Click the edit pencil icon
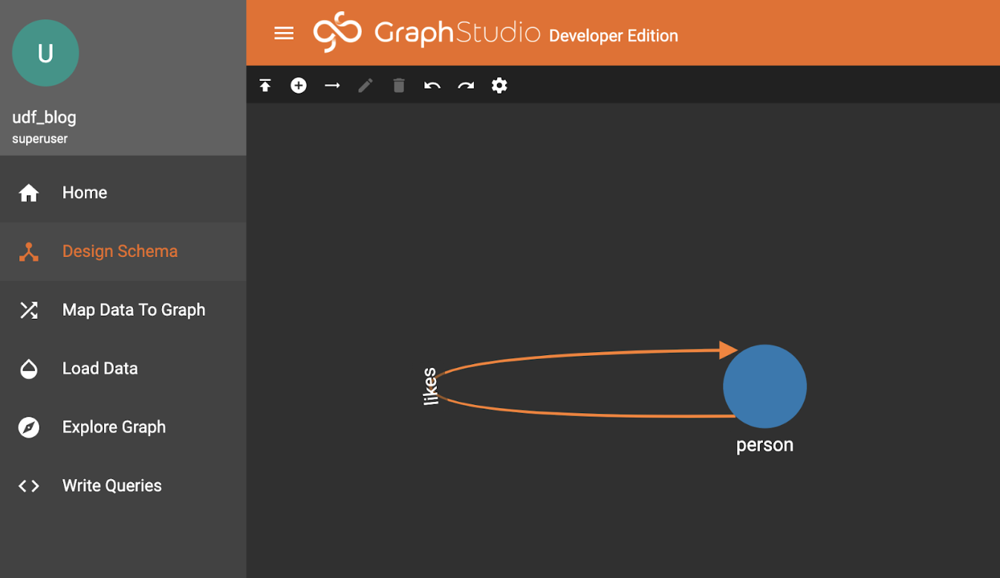1000x578 pixels. [366, 85]
